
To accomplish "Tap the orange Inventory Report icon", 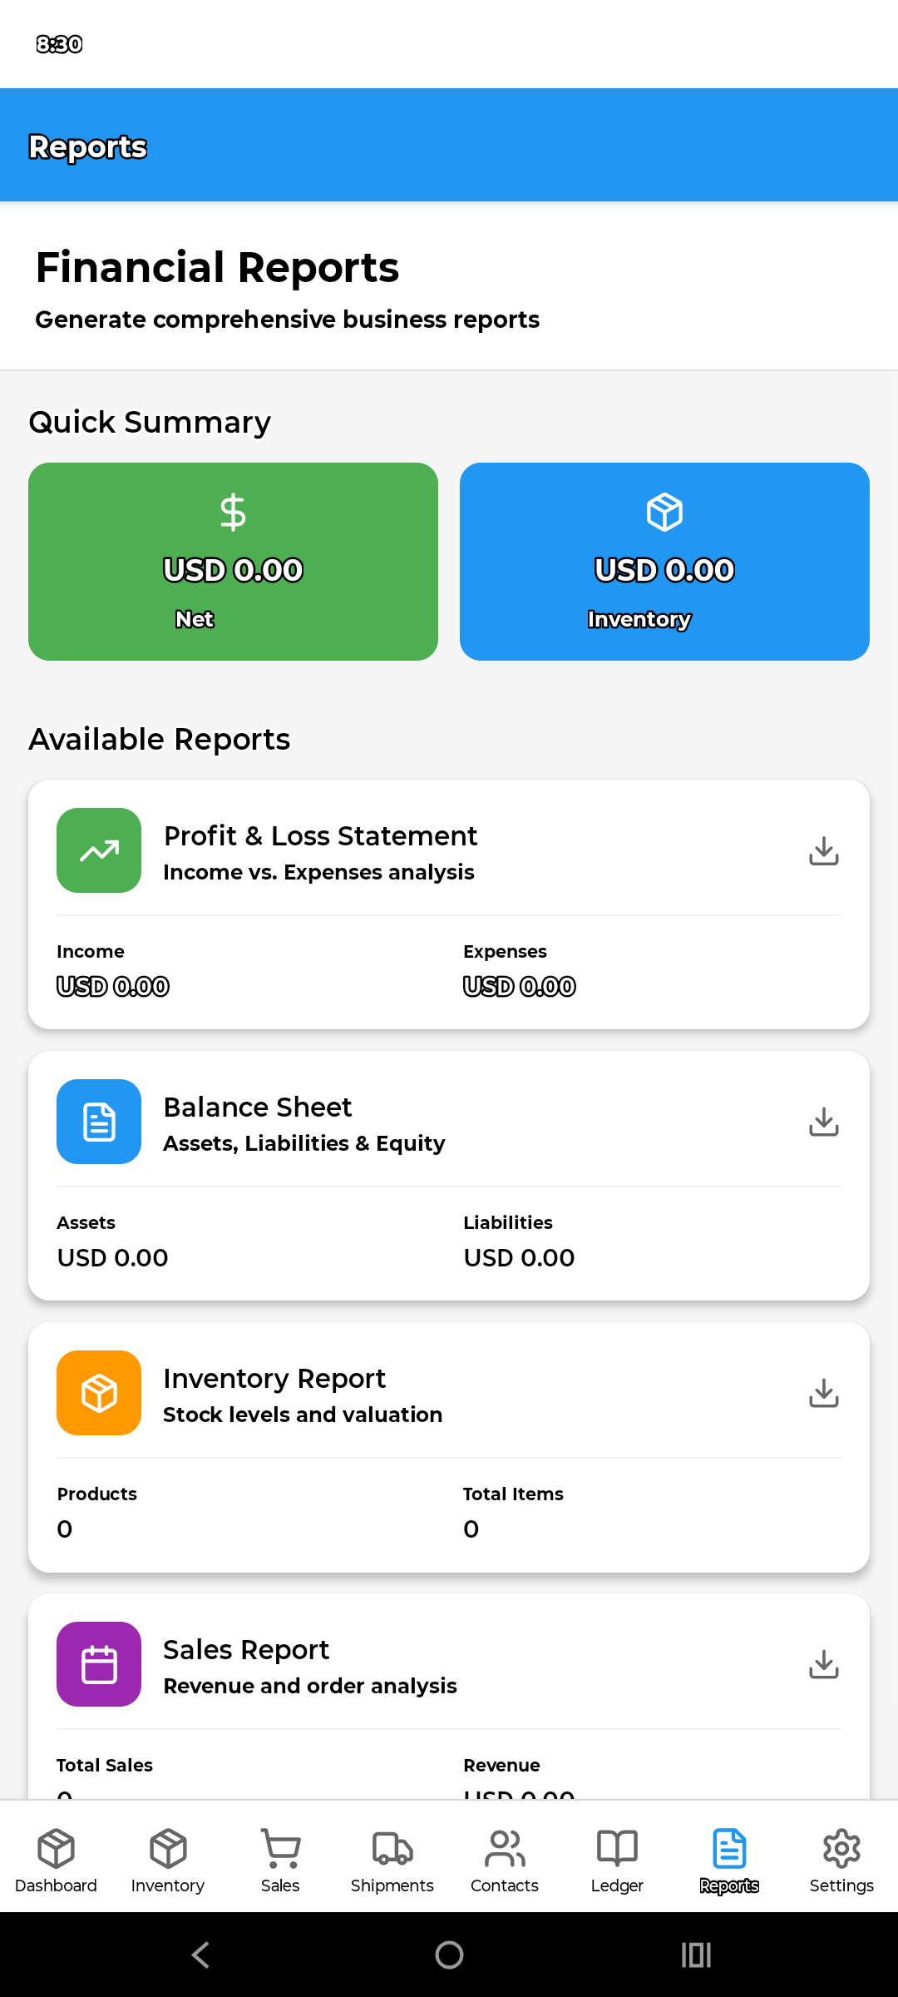I will click(x=99, y=1393).
